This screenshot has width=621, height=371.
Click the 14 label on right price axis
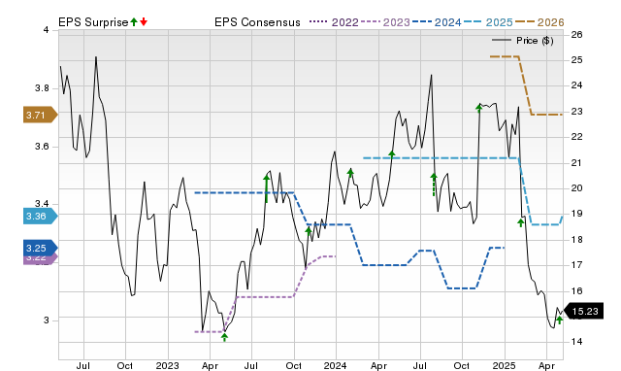(x=577, y=341)
